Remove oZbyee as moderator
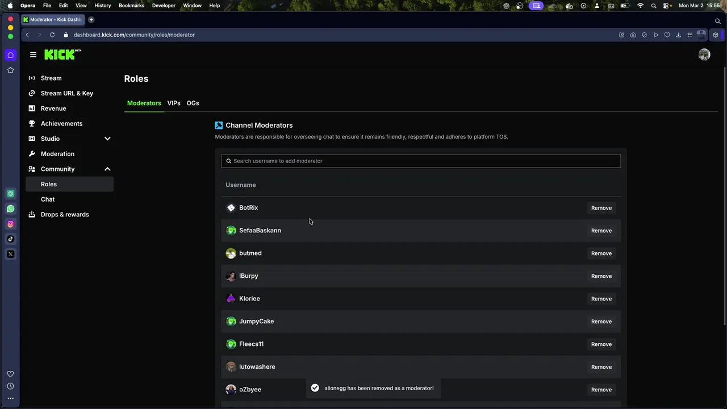The width and height of the screenshot is (727, 409). tap(601, 390)
